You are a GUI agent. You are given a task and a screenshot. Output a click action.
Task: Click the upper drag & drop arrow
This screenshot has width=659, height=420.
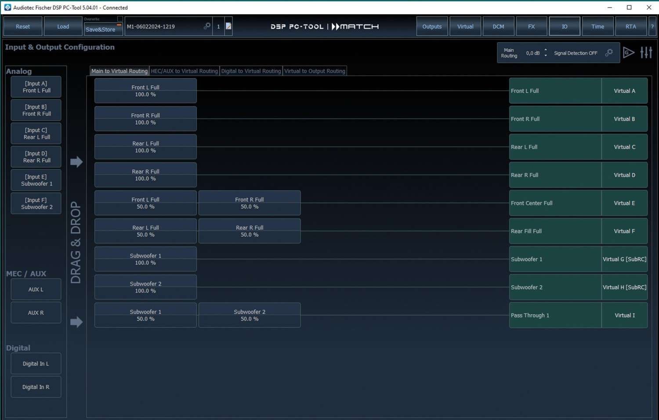click(76, 162)
